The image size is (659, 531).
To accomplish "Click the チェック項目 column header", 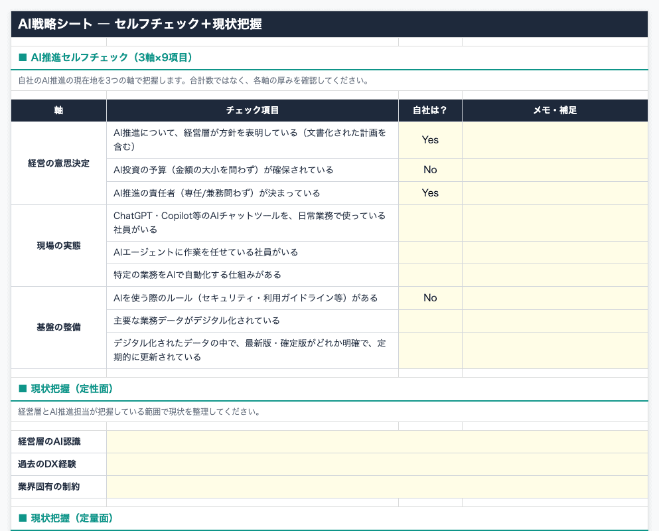I will [252, 110].
